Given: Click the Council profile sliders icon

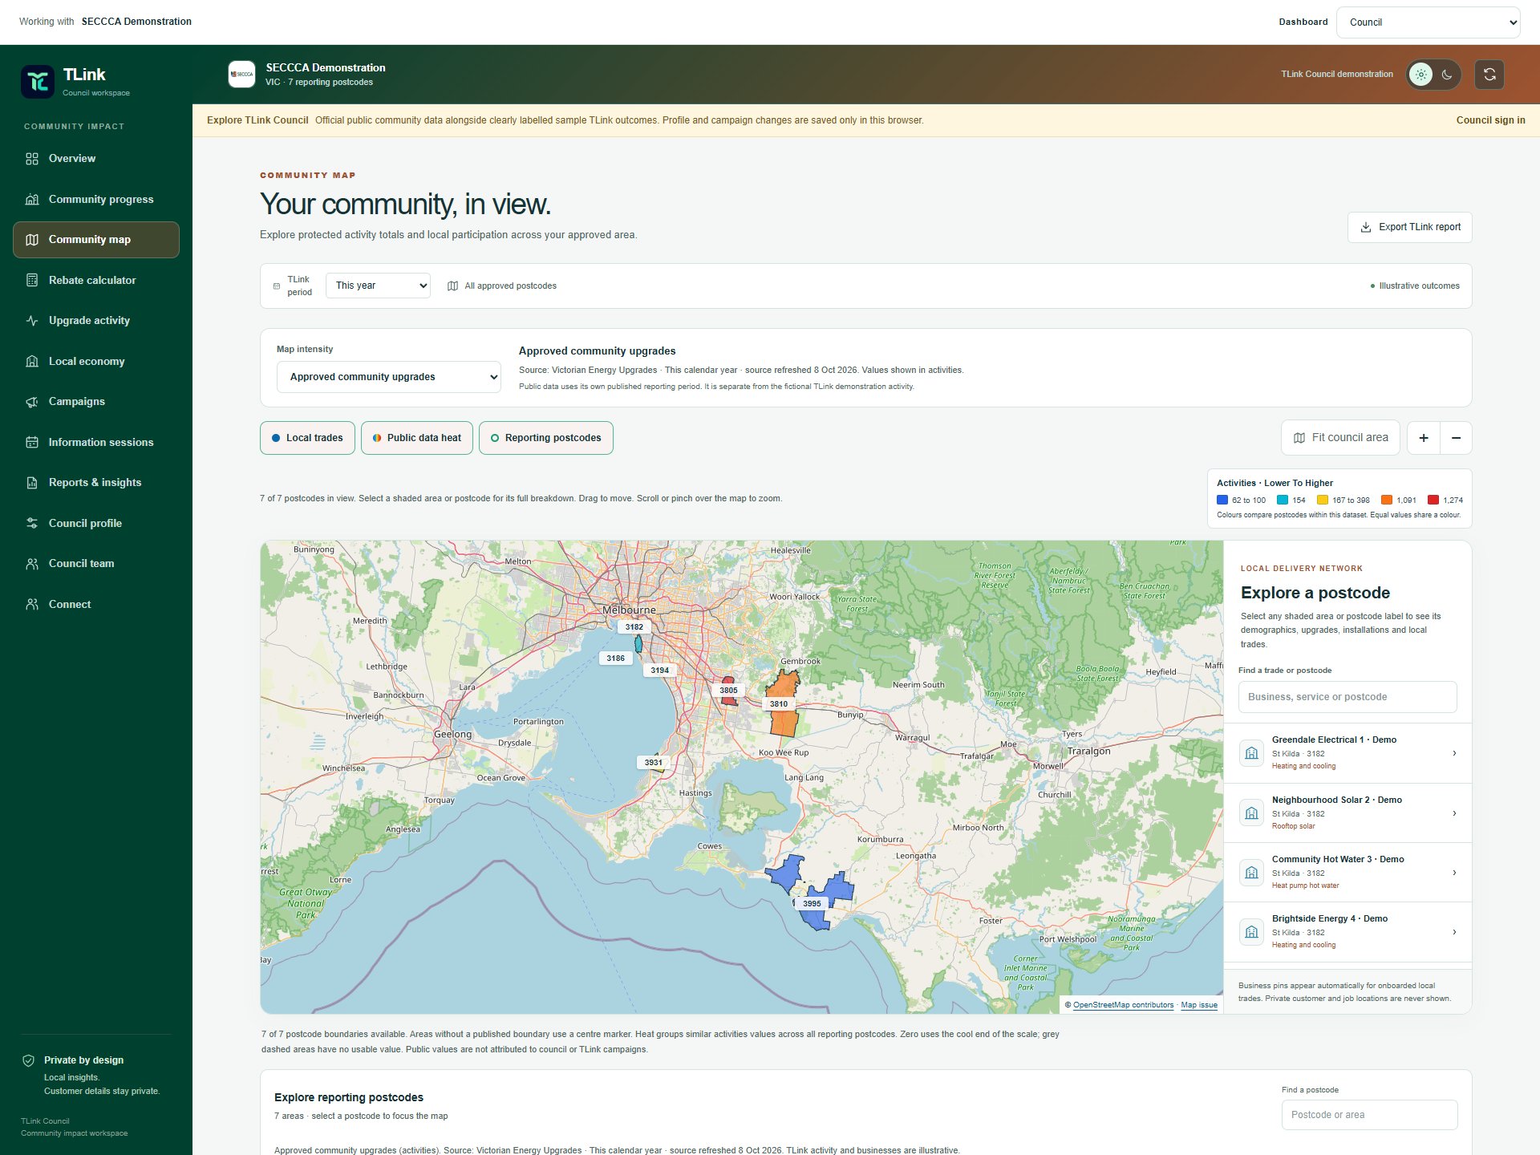Looking at the screenshot, I should pyautogui.click(x=32, y=523).
